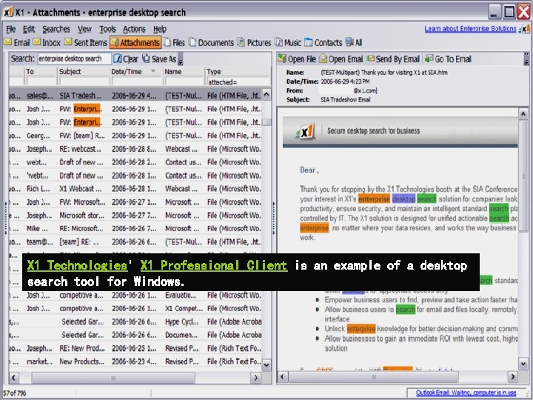Select the SIA Tradesh... row from sales@
533x400 pixels.
[135, 96]
